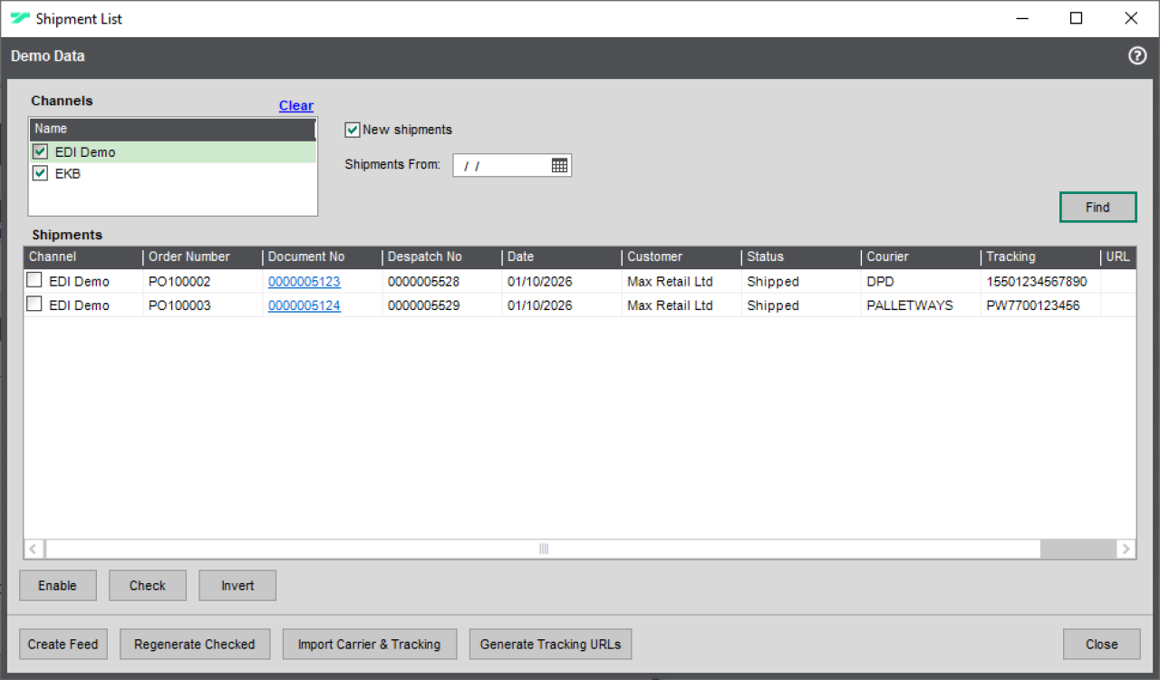Image resolution: width=1160 pixels, height=680 pixels.
Task: Sort by the Date column header
Action: click(562, 257)
